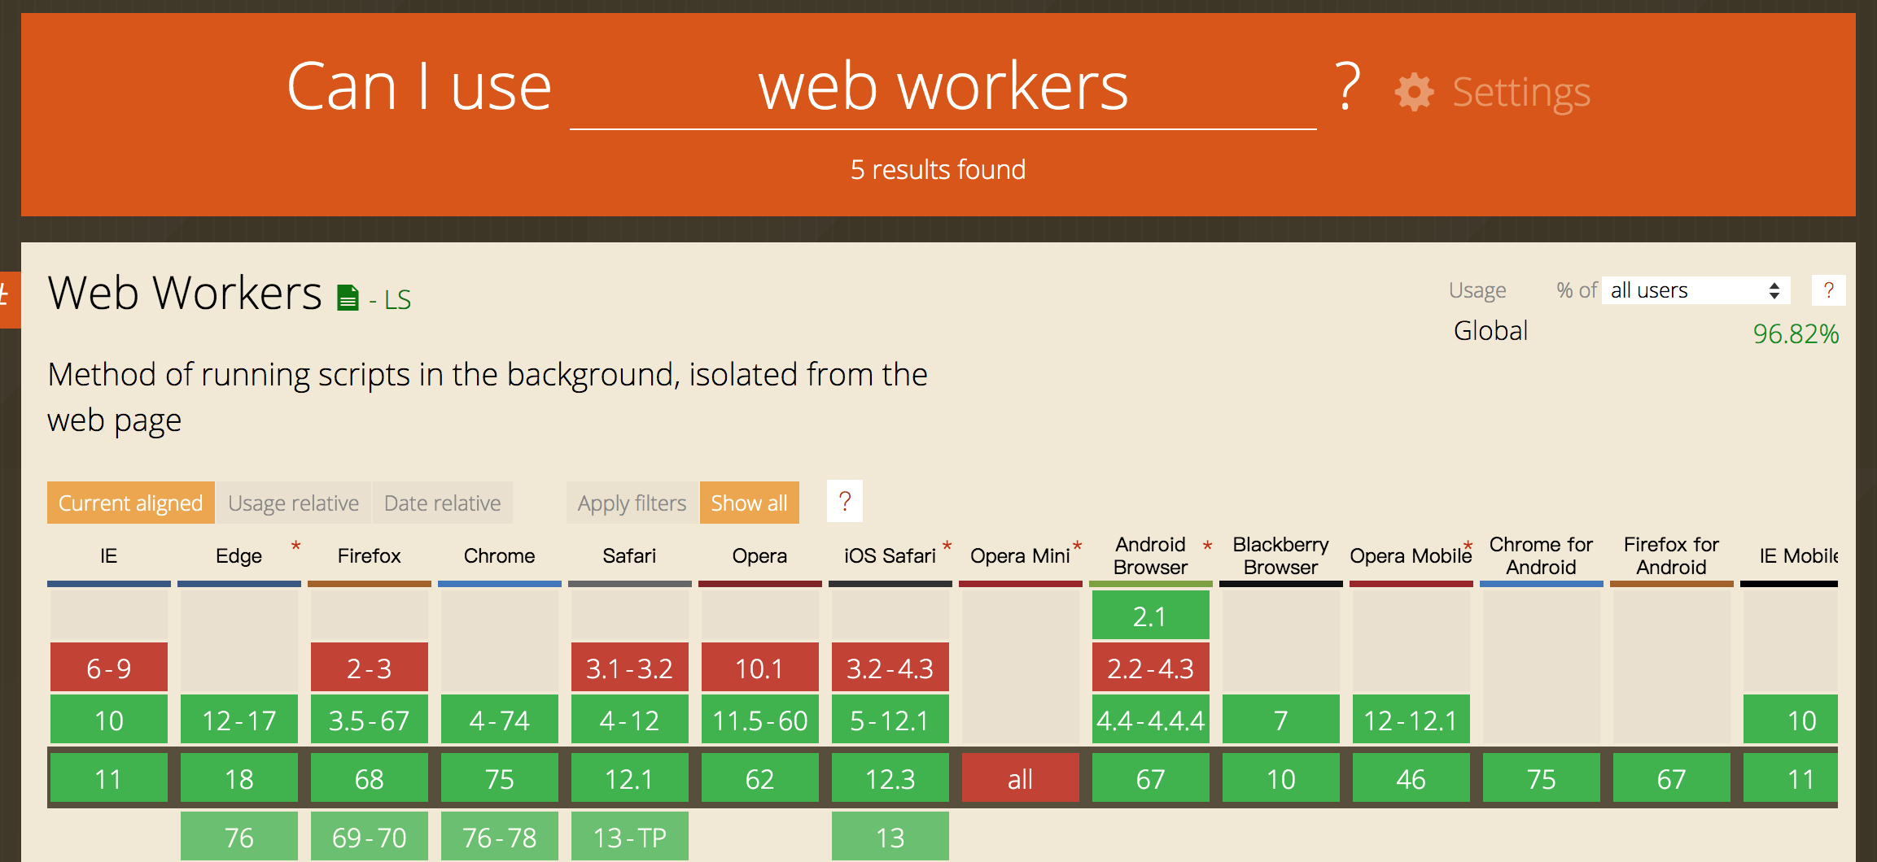The height and width of the screenshot is (862, 1877).
Task: Open the Settings gear icon
Action: [1414, 92]
